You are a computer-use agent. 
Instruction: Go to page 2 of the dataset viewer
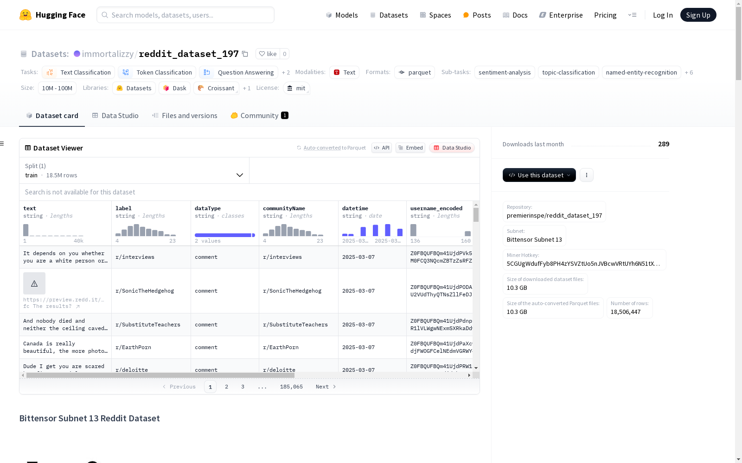tap(226, 387)
